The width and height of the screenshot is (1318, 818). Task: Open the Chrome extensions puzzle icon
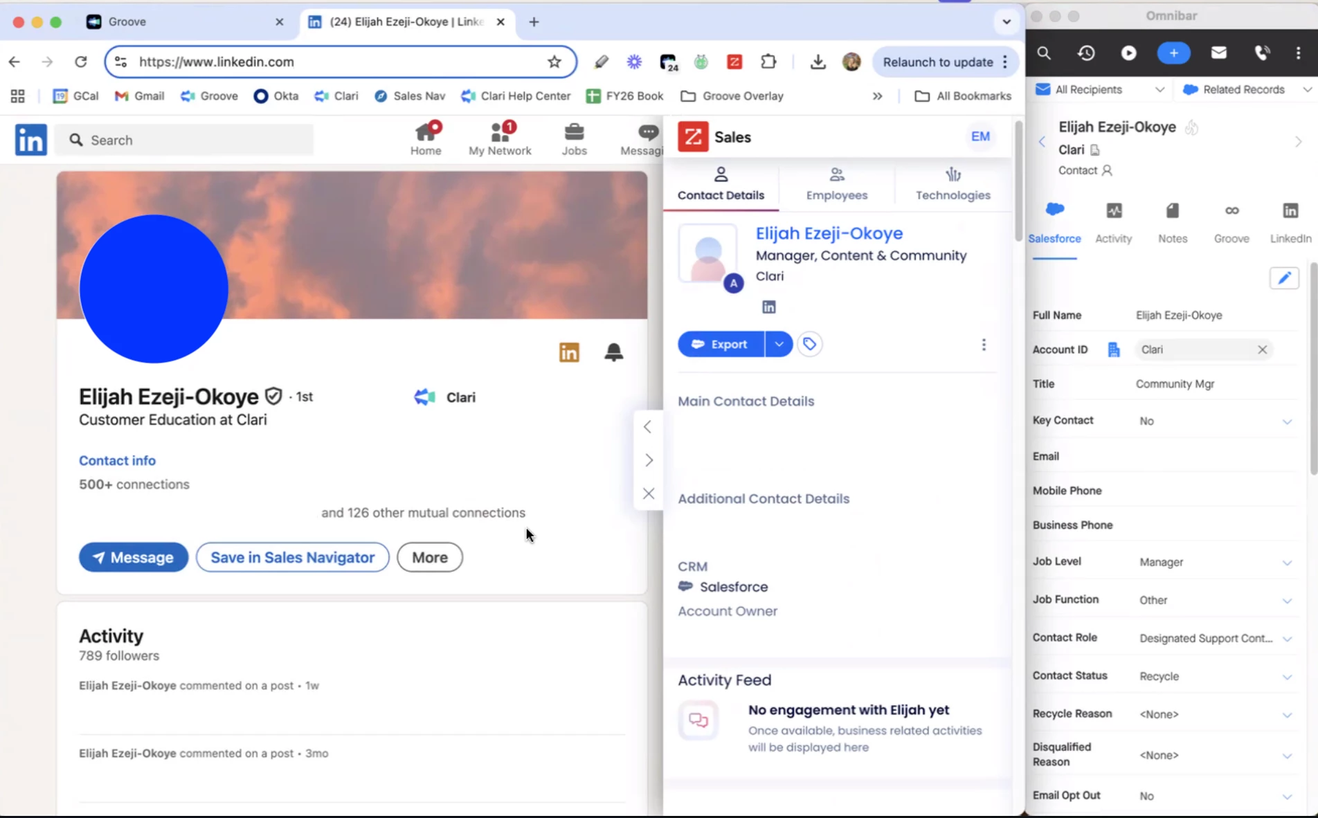(768, 62)
